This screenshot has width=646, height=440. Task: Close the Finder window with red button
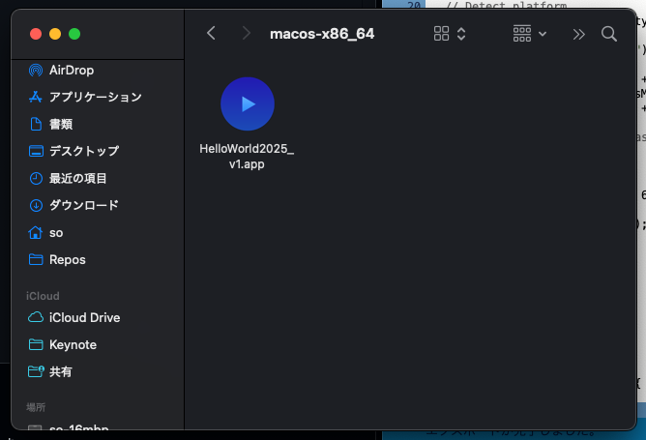(36, 34)
